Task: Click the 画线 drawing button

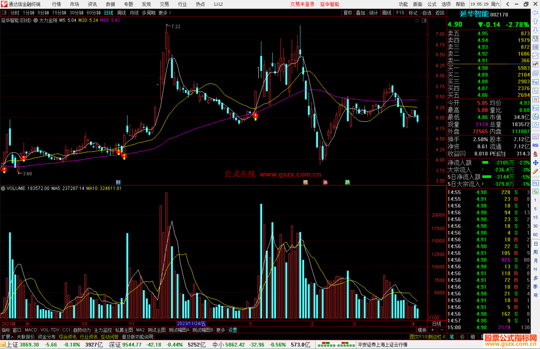Action: [x=386, y=13]
